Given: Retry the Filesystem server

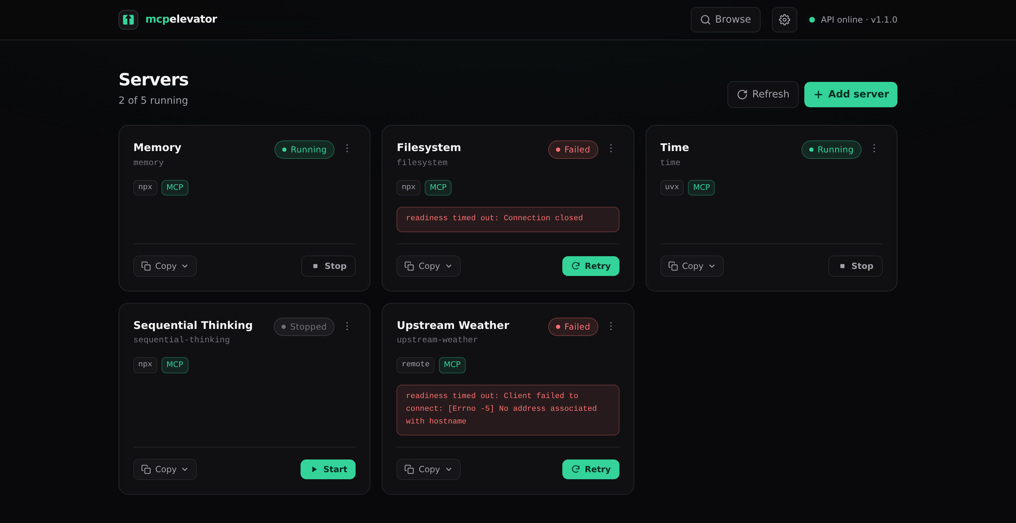Looking at the screenshot, I should click(x=591, y=266).
